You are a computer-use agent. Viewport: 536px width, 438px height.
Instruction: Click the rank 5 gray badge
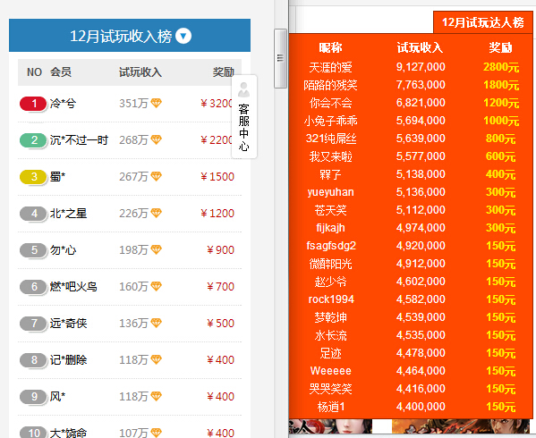(x=33, y=250)
